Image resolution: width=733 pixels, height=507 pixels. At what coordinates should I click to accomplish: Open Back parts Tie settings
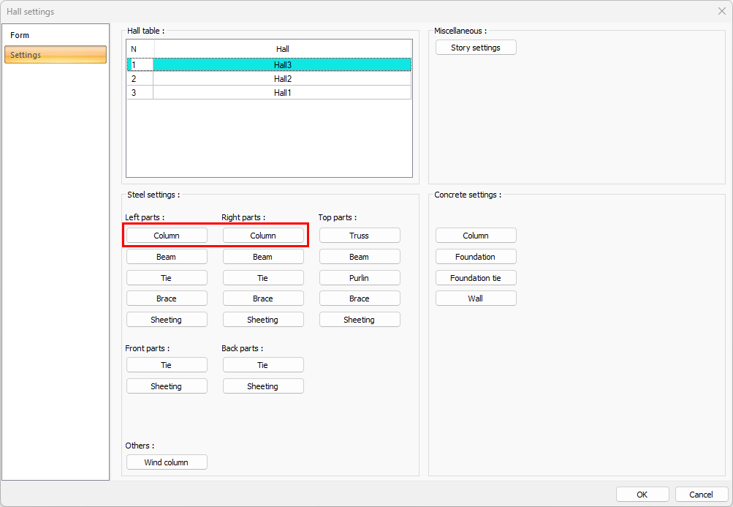click(x=263, y=365)
